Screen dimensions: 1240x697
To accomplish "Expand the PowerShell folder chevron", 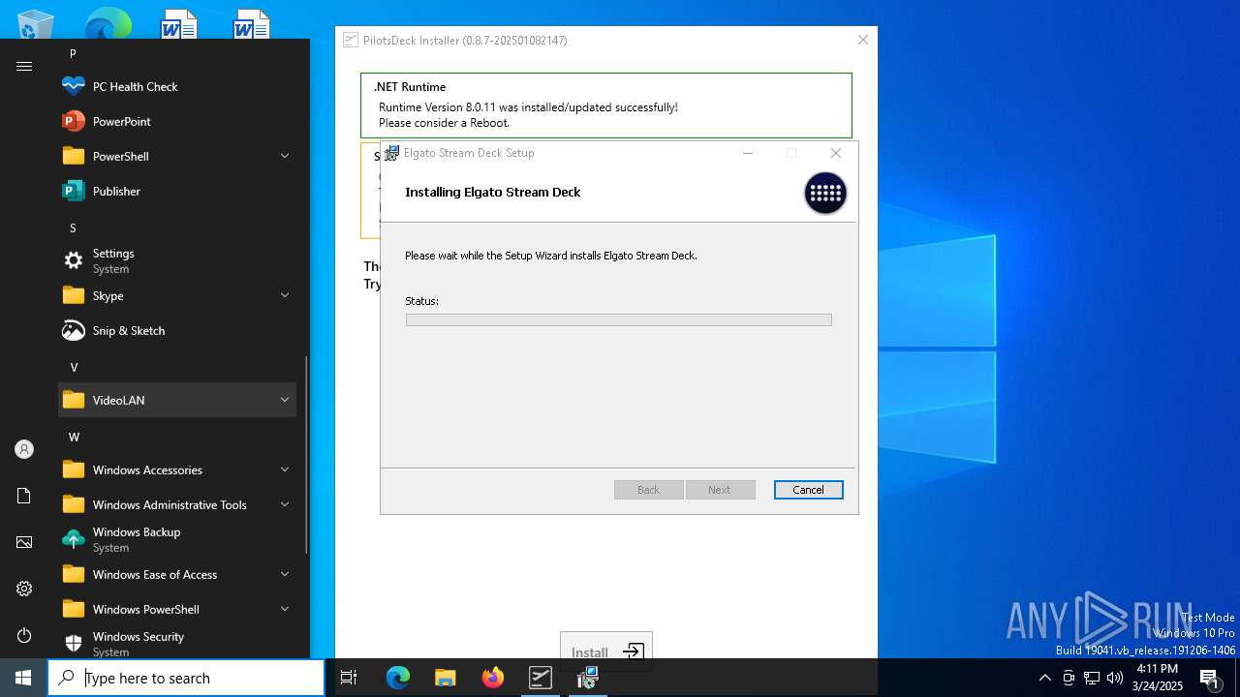I will pyautogui.click(x=285, y=156).
